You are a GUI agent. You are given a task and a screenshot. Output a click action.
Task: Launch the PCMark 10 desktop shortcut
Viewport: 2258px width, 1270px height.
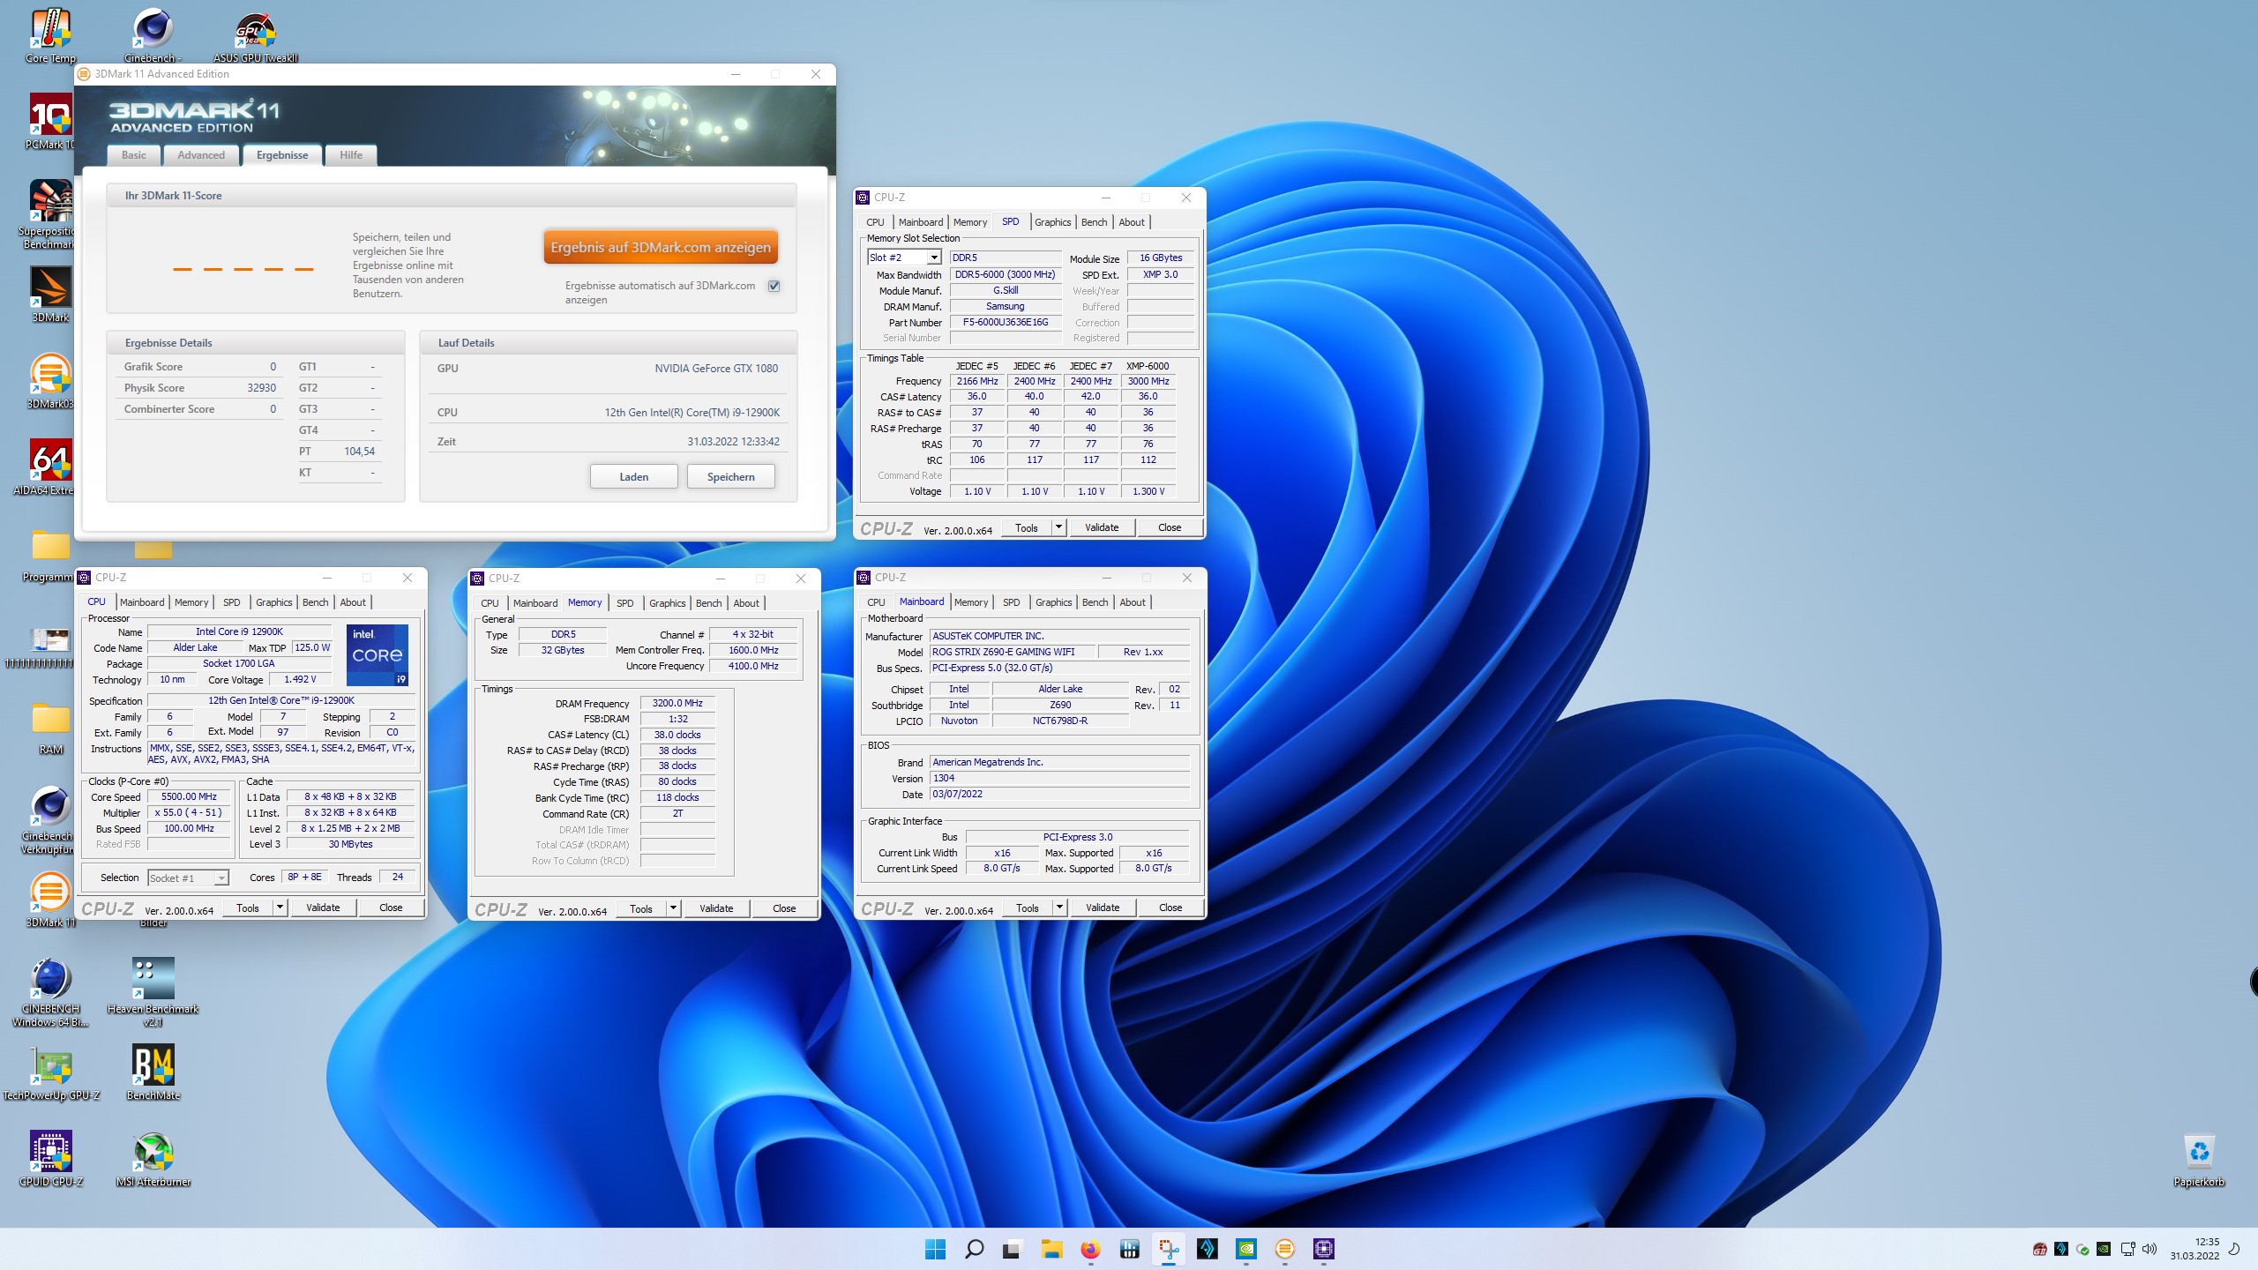(50, 122)
